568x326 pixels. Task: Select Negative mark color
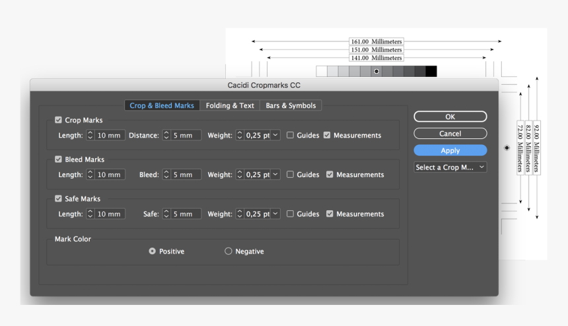click(229, 251)
